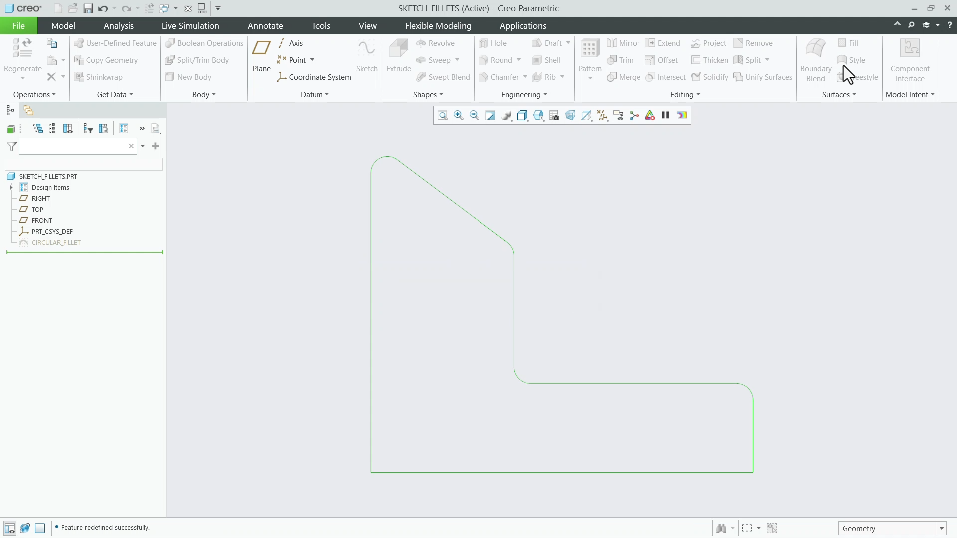
Task: Click the model tree Show list icon
Action: (x=124, y=129)
